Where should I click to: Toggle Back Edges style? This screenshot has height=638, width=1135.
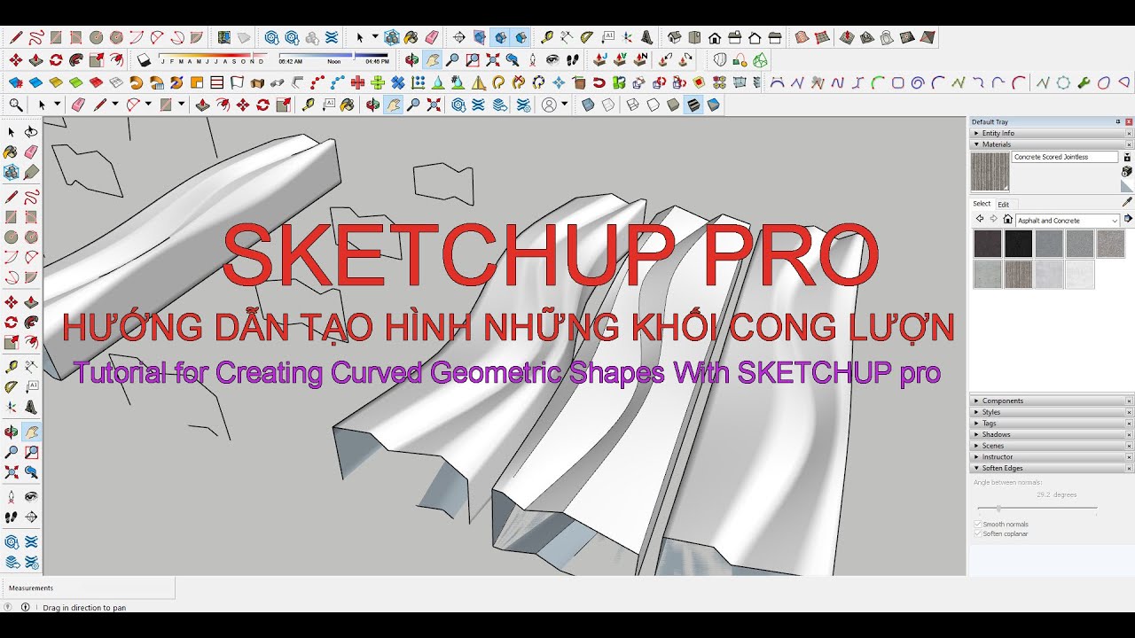(x=608, y=105)
